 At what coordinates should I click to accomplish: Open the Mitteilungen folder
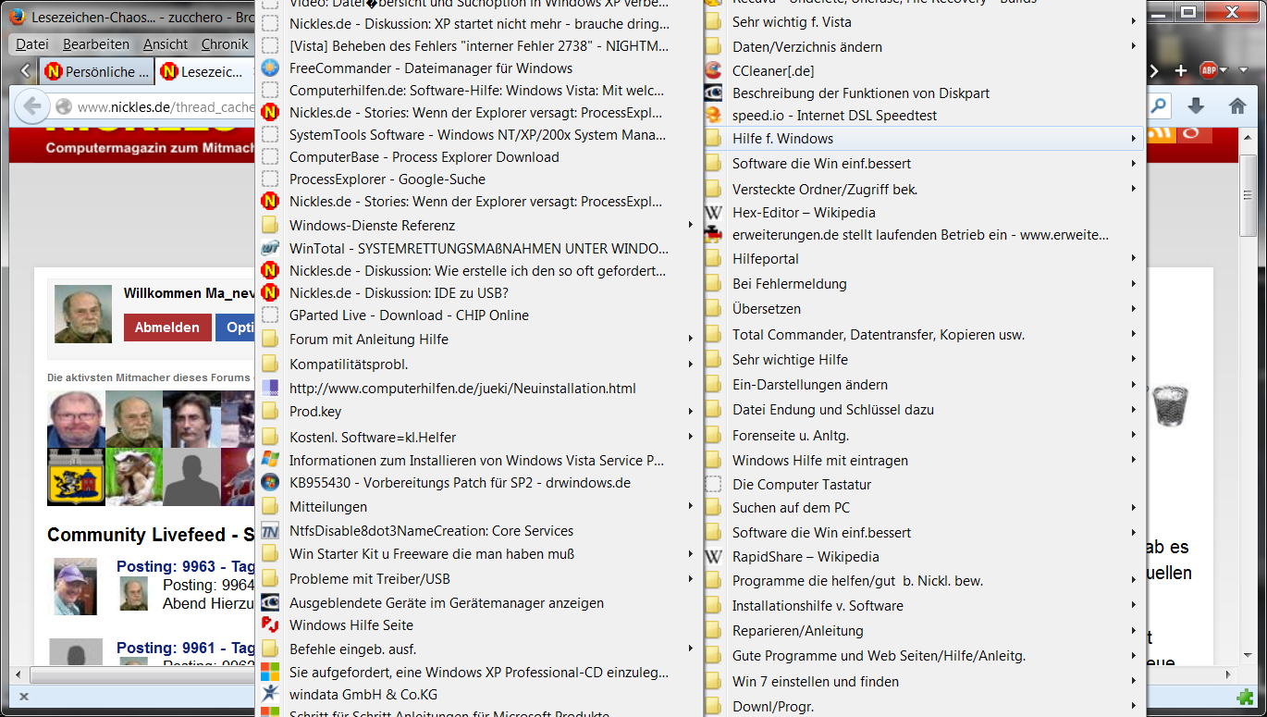477,507
